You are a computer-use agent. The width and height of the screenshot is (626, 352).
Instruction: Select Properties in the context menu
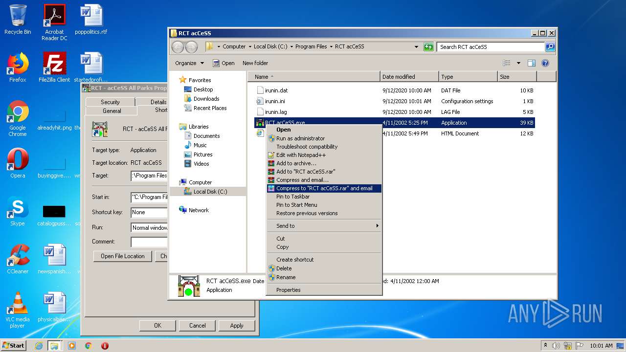[x=324, y=290]
